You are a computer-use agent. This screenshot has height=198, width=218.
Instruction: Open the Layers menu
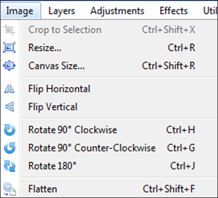[62, 11]
